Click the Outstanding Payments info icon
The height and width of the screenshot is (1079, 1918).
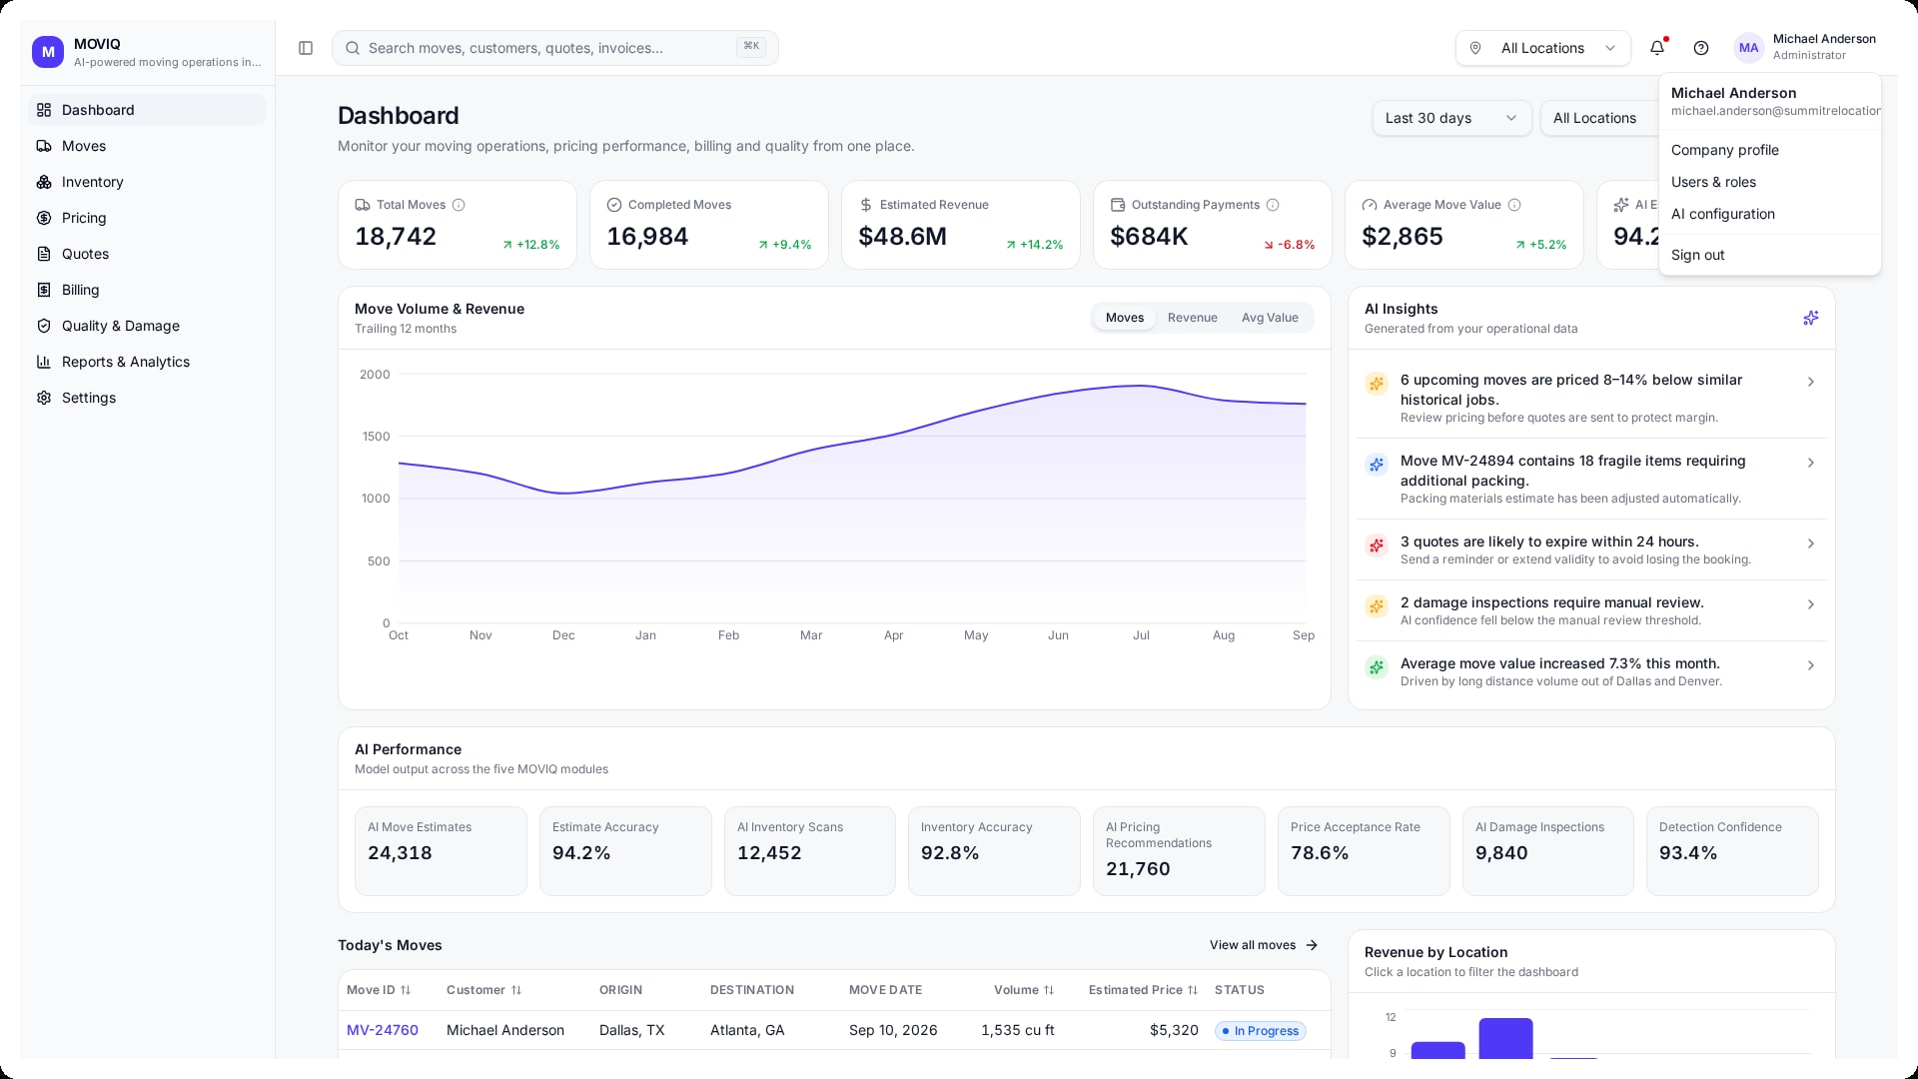(1273, 205)
